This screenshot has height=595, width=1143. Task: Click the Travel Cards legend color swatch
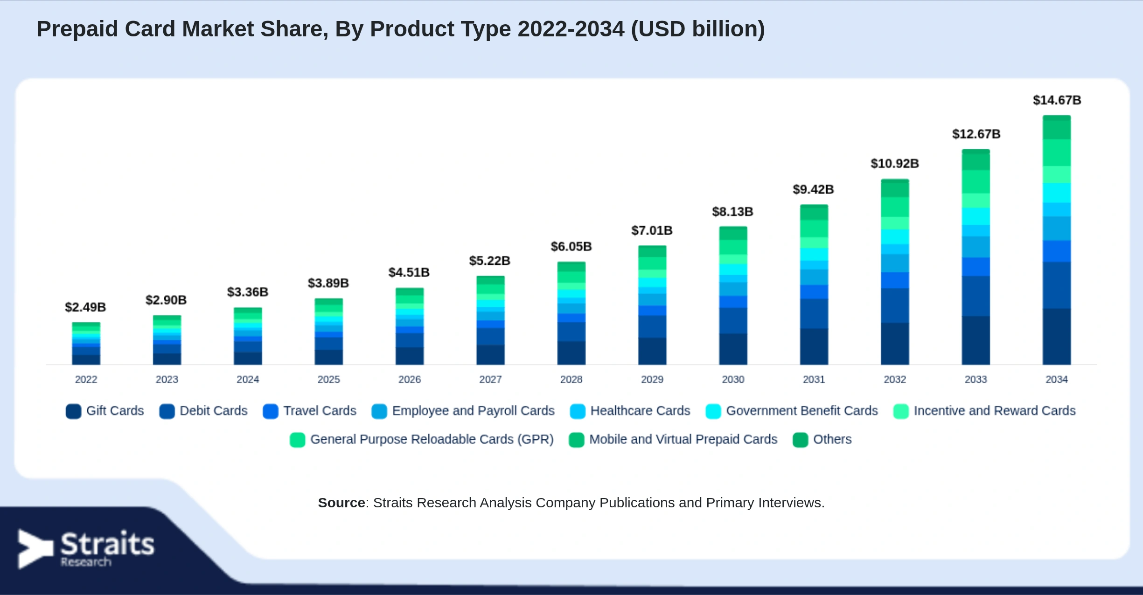[271, 411]
